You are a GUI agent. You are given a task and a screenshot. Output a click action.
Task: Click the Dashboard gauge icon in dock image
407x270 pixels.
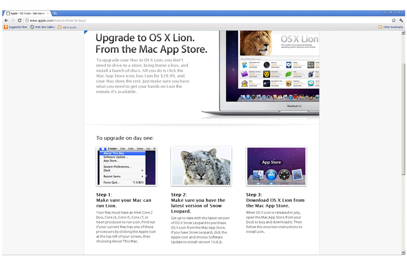tap(284, 175)
